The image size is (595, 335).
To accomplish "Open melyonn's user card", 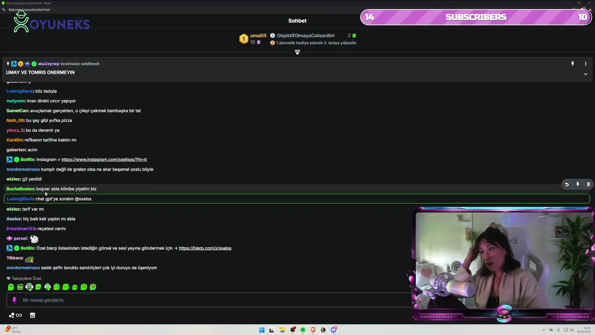I will [x=15, y=101].
